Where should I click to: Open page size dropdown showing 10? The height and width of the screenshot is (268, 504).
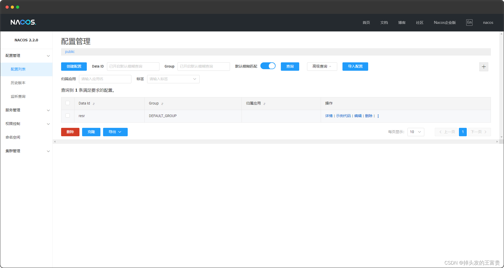pyautogui.click(x=416, y=132)
